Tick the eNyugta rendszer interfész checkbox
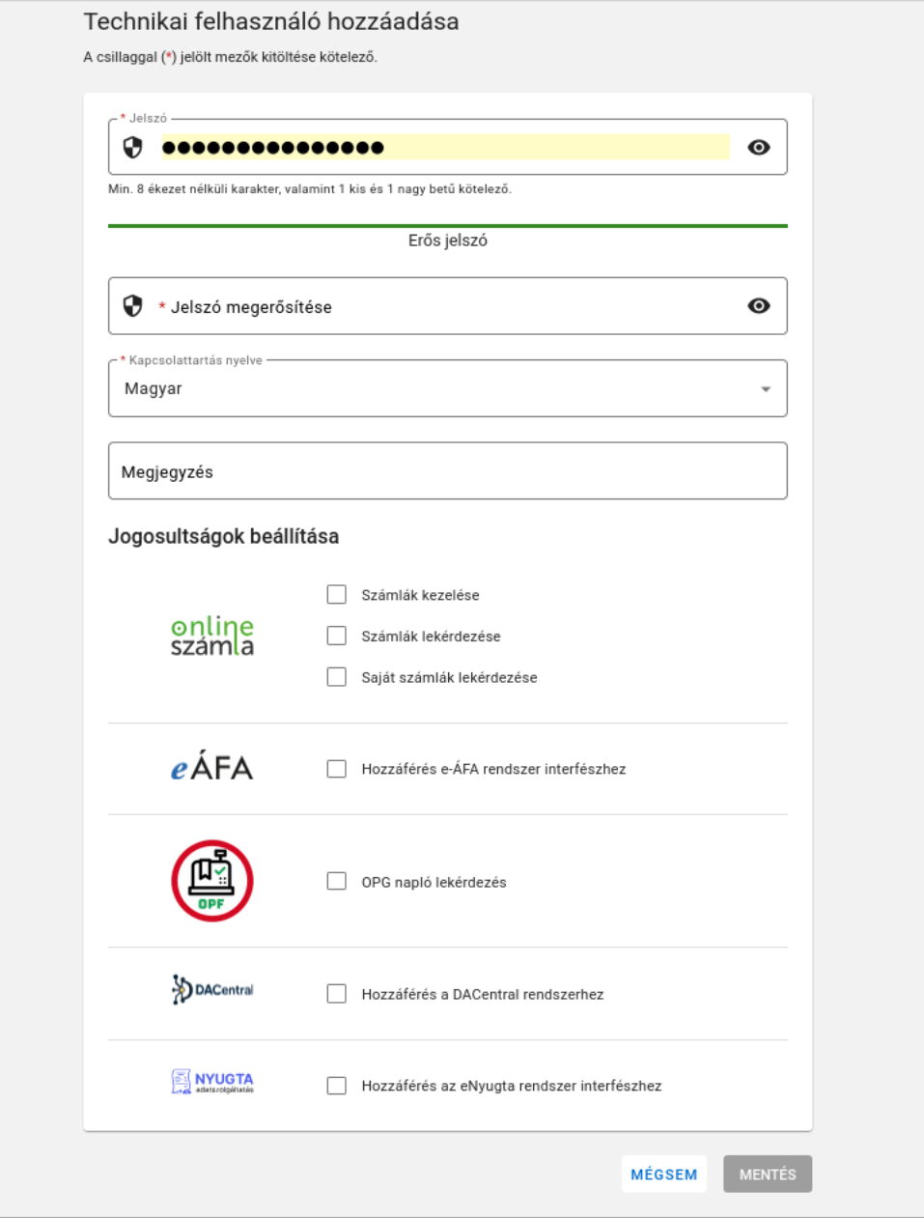Image resolution: width=924 pixels, height=1218 pixels. point(336,1086)
